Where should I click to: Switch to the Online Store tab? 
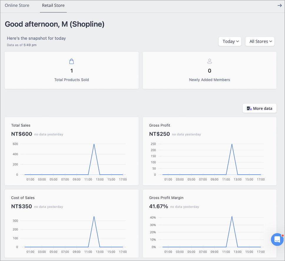(x=17, y=6)
